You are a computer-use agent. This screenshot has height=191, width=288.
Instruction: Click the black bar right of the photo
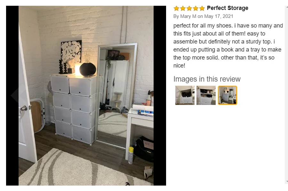(160, 95)
